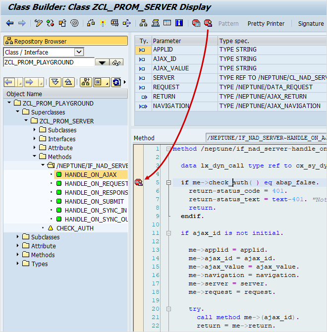Collapse the Methods folder under ZCL_PROM_SERVER
327x332 pixels.
tap(34, 157)
